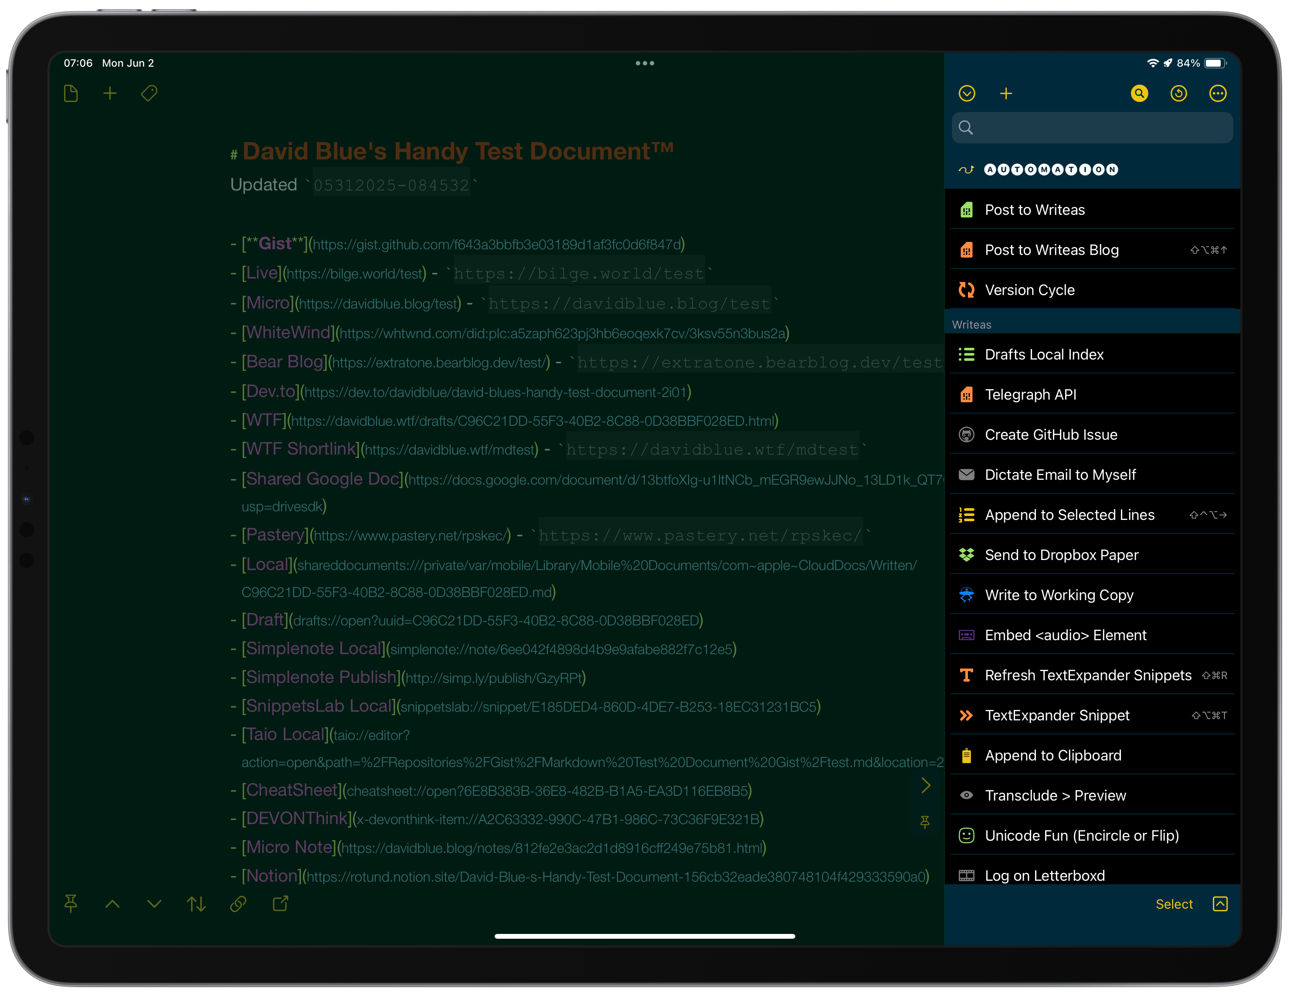Tap the magnifier search icon in the panel header
This screenshot has height=998, width=1290.
tap(1139, 93)
